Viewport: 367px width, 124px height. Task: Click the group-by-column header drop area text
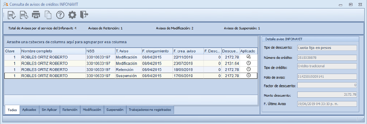pos(67,42)
